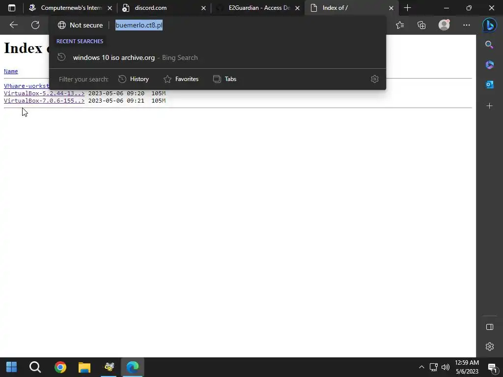Switch to the discord.com tab
The height and width of the screenshot is (377, 503).
[164, 8]
